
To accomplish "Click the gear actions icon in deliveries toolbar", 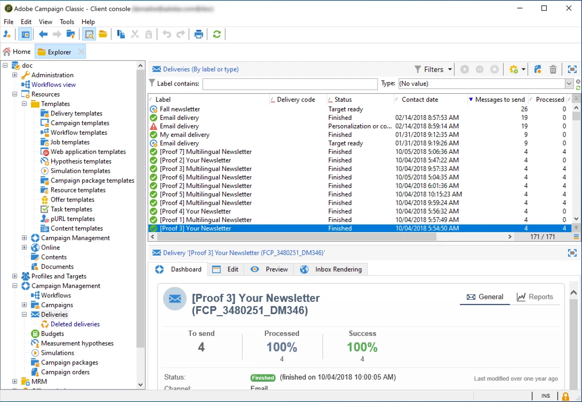I will (x=514, y=69).
